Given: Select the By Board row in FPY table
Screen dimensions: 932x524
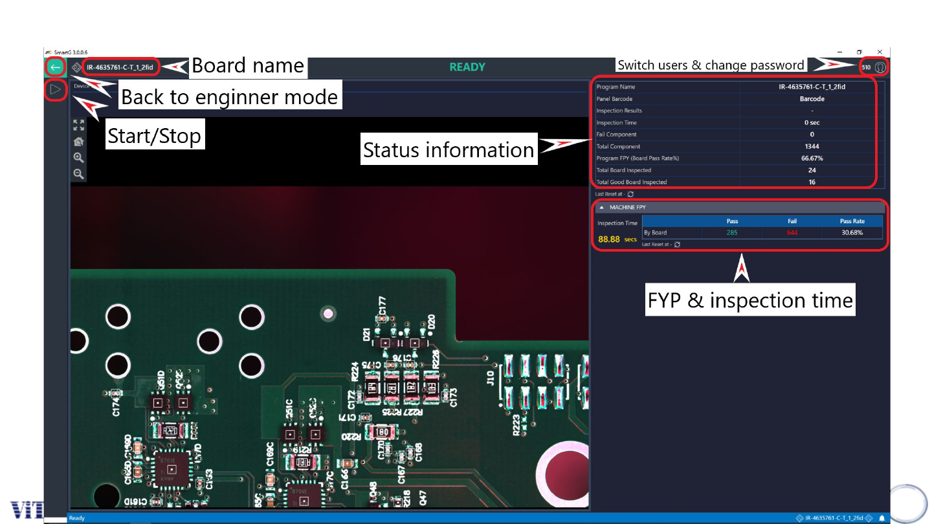Looking at the screenshot, I should (655, 233).
